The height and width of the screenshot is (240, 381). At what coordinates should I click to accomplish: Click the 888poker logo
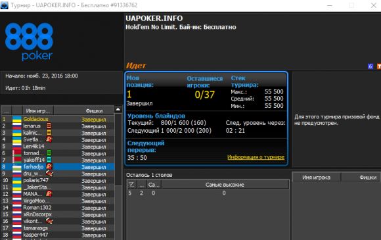click(x=29, y=41)
